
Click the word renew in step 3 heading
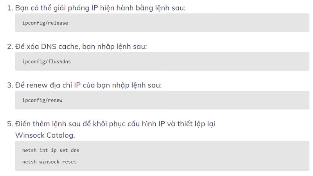[x=37, y=85]
